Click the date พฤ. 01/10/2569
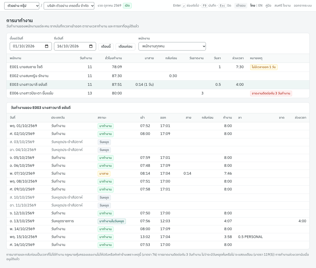The image size is (316, 268). tap(23, 126)
